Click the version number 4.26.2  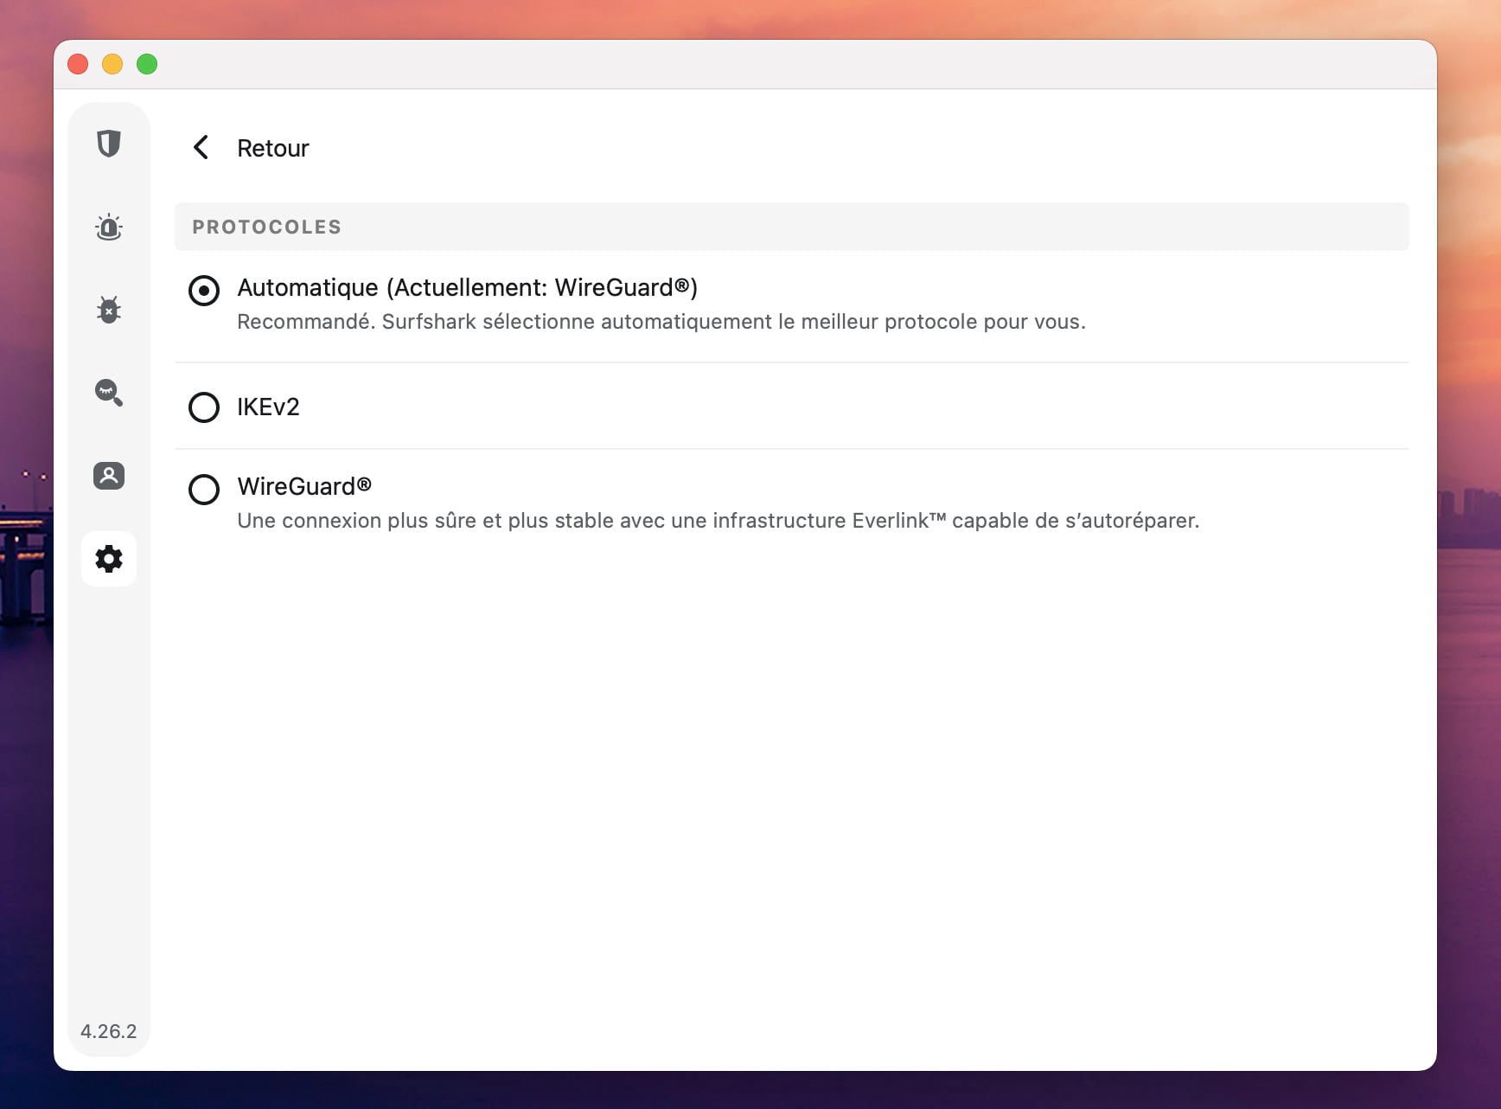(109, 1031)
